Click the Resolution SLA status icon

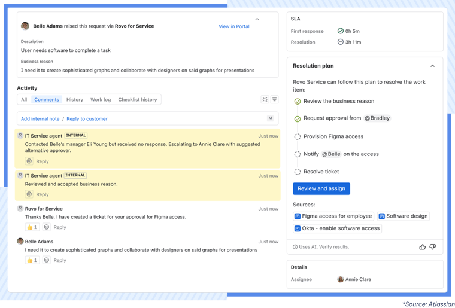click(x=341, y=42)
